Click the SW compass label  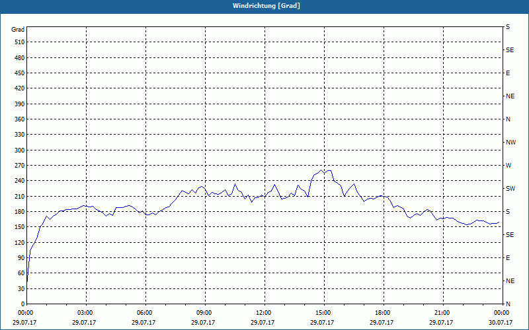tap(510, 189)
